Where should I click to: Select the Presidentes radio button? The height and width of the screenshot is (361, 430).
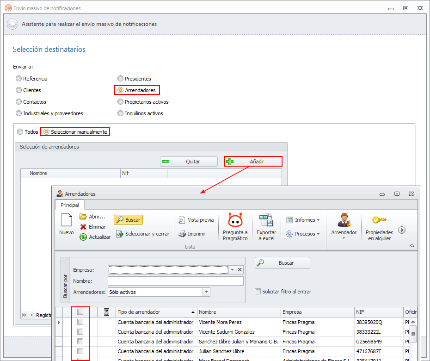(120, 79)
